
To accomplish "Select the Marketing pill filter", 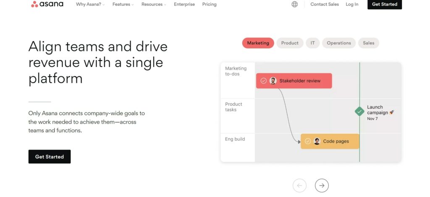I will (x=258, y=43).
